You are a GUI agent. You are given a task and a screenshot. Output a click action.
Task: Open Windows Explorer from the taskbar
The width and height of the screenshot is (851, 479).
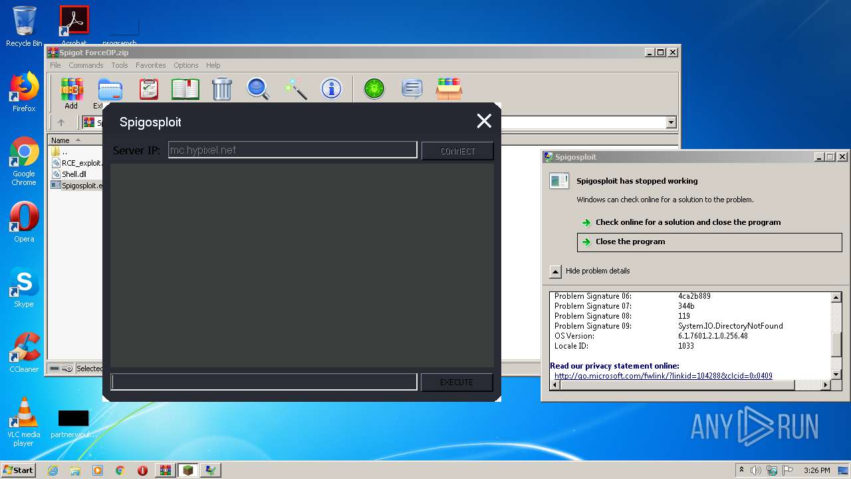(x=75, y=470)
